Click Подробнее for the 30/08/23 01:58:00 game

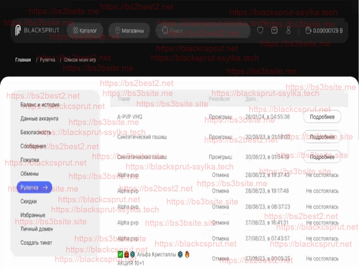pos(322,137)
